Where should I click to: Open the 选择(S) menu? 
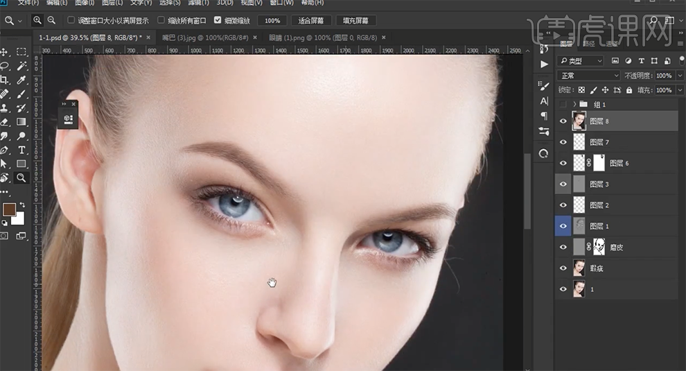(170, 3)
